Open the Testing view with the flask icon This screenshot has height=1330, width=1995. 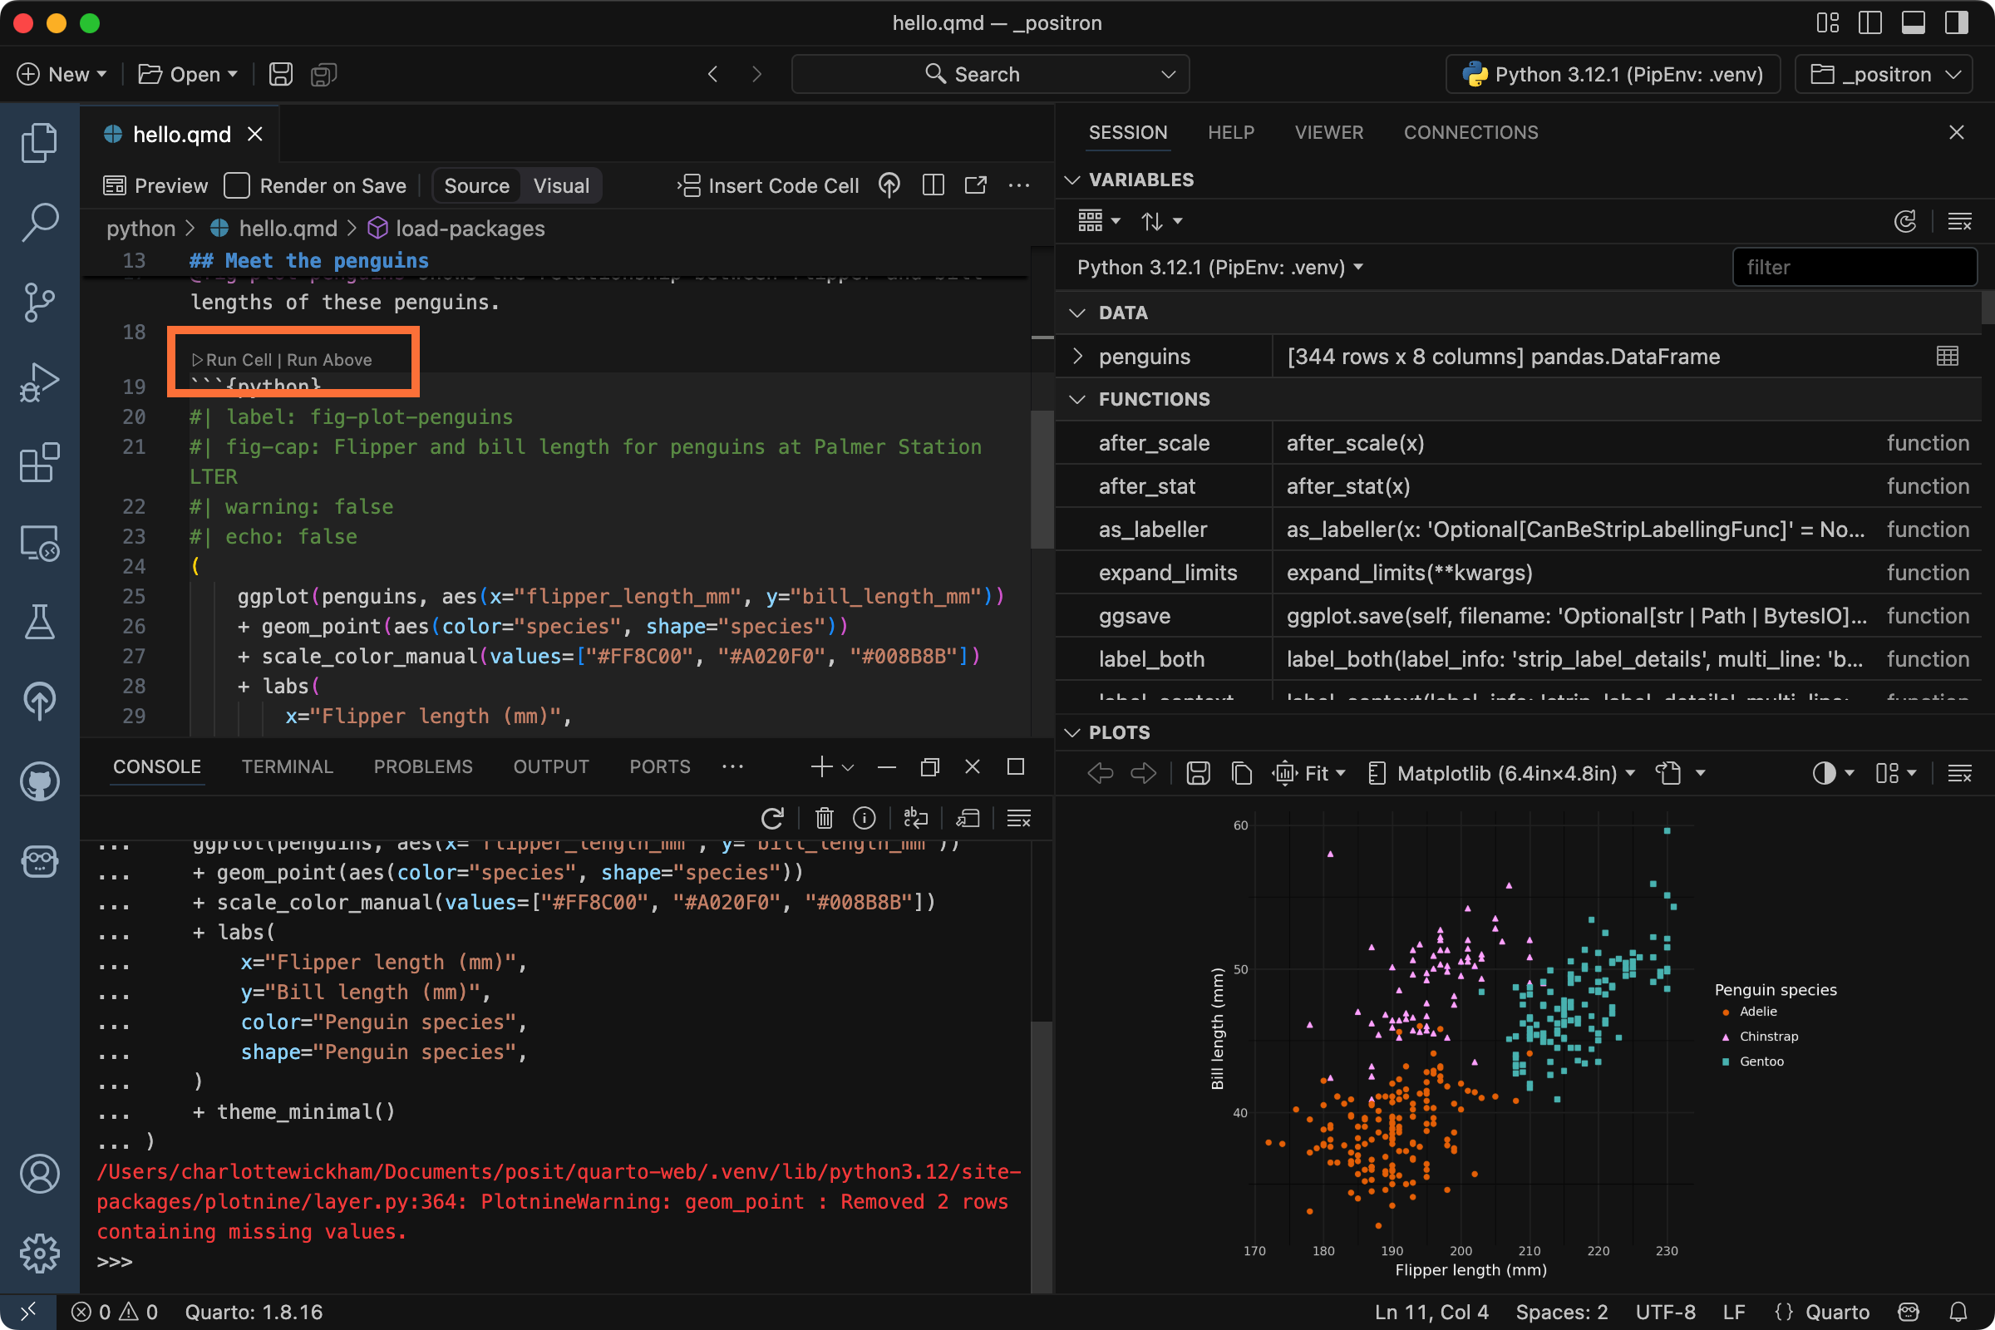pos(39,623)
